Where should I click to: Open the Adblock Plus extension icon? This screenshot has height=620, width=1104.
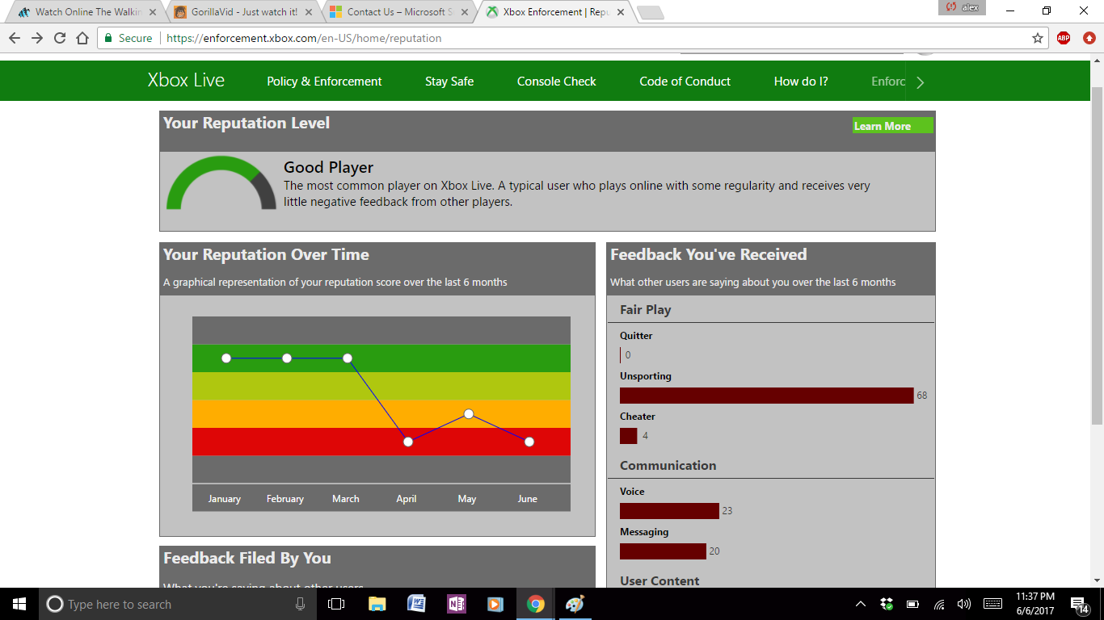click(1064, 38)
